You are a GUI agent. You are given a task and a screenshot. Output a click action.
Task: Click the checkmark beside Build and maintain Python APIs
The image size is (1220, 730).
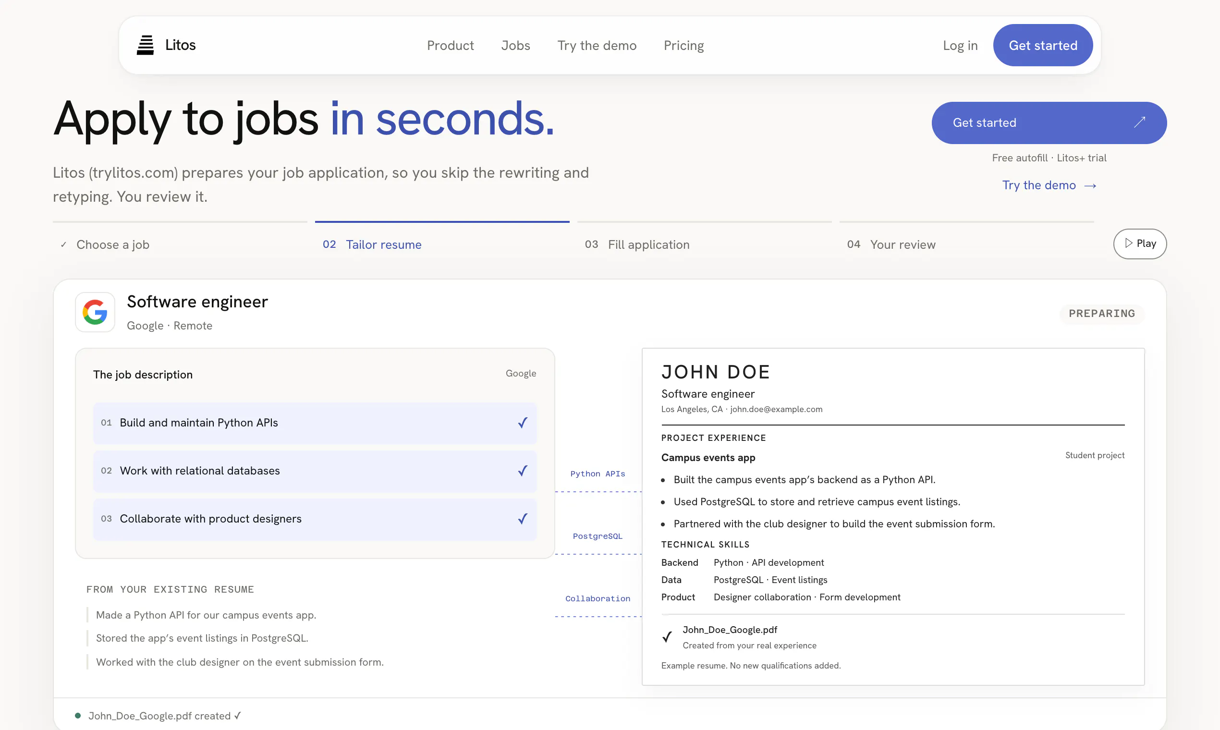(x=523, y=423)
